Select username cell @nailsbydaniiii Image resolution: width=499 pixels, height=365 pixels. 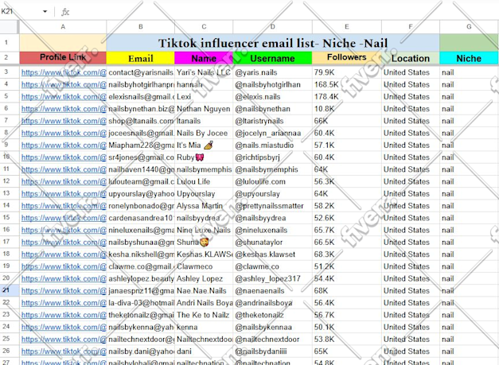[272, 351]
